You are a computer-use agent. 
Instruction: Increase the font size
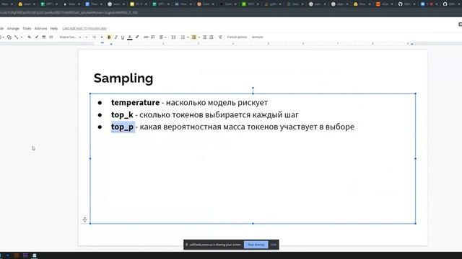102,37
